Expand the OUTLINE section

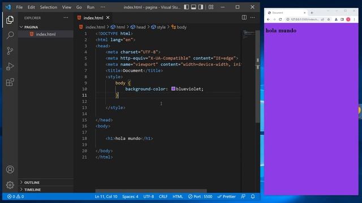[x=46, y=183]
